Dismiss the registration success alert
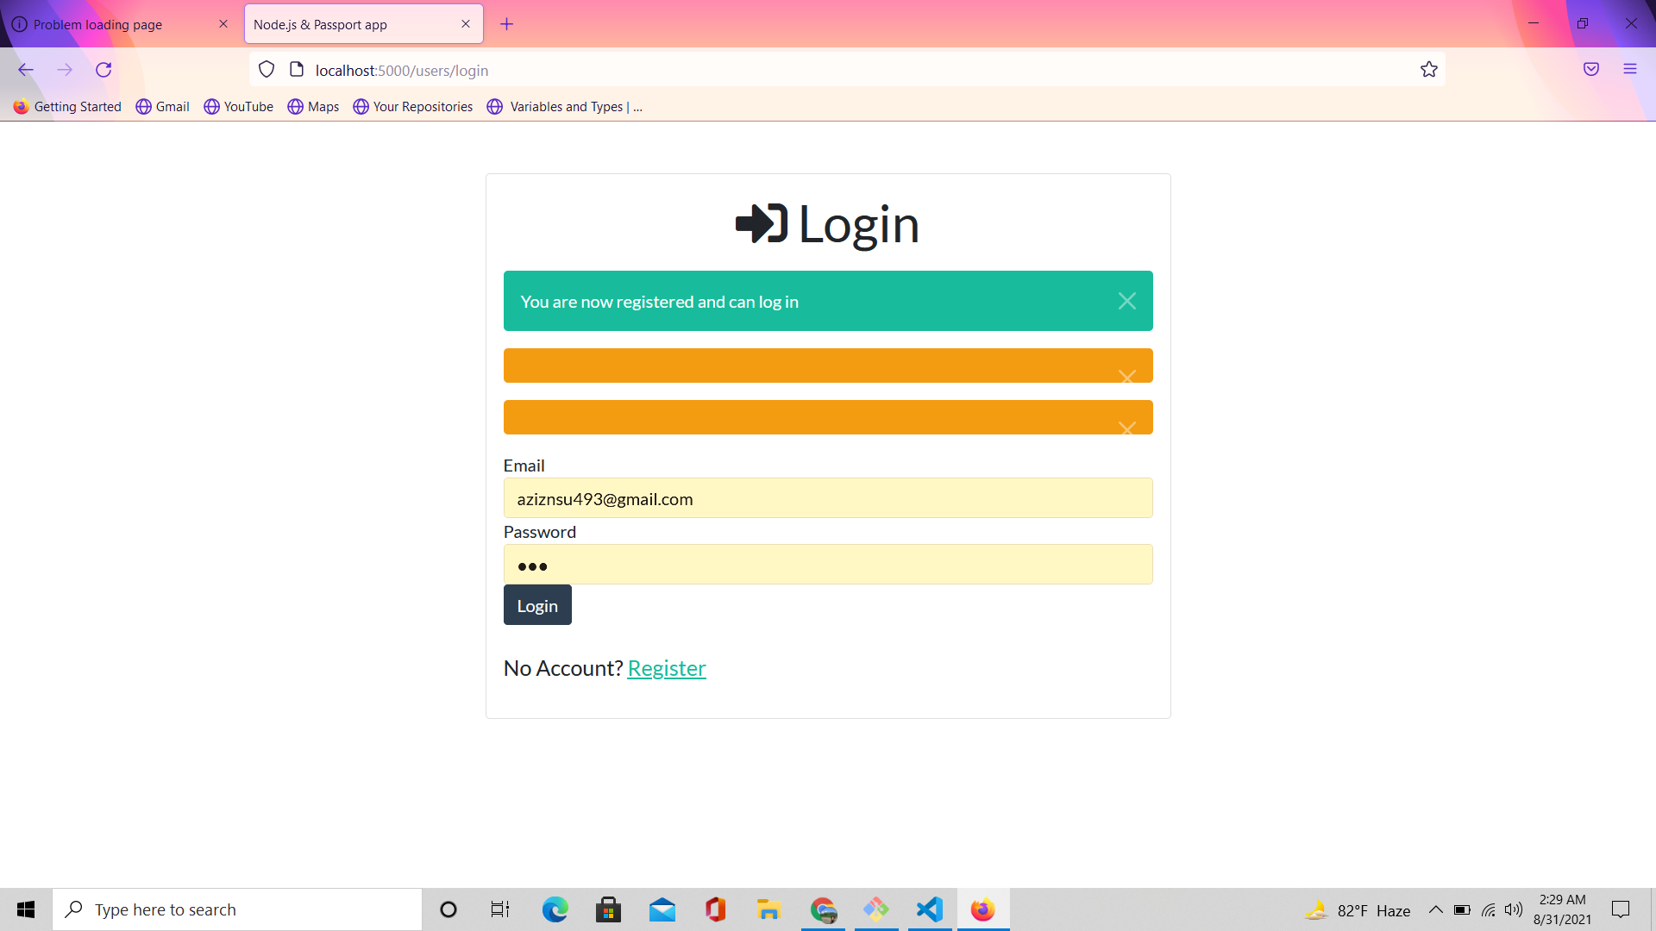 point(1126,301)
